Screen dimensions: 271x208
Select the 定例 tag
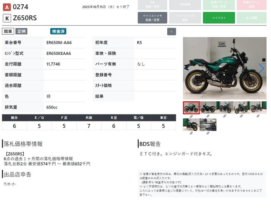(x=21, y=31)
